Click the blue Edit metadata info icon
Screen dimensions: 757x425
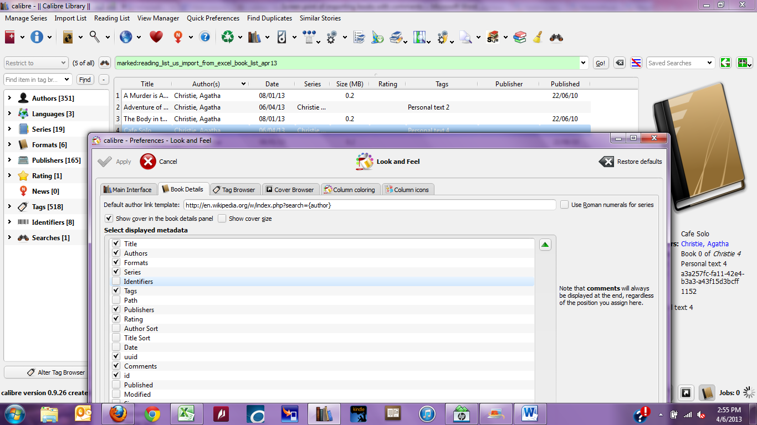coord(37,37)
